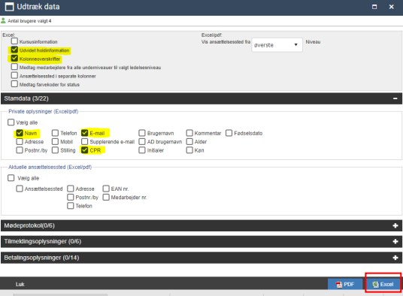This screenshot has width=403, height=296.
Task: Tick the Telefon checkbox under private oplysninger
Action: [x=55, y=133]
